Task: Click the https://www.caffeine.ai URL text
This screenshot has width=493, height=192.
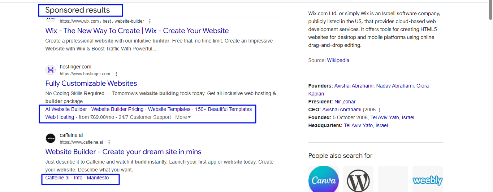Action: coord(81,142)
